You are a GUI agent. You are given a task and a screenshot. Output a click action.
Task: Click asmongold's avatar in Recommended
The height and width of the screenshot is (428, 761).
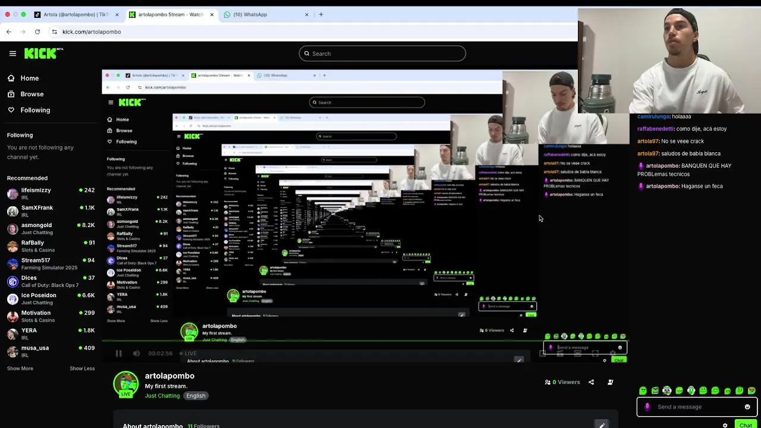(x=12, y=229)
